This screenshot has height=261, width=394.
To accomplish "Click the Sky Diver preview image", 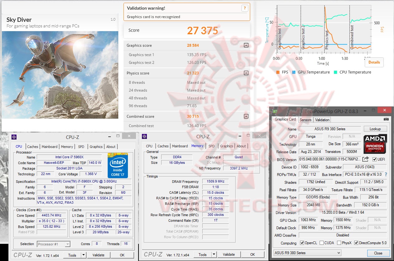I will coord(60,75).
